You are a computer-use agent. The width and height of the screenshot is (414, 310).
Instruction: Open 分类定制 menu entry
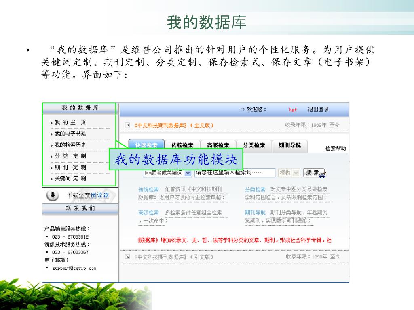70,156
